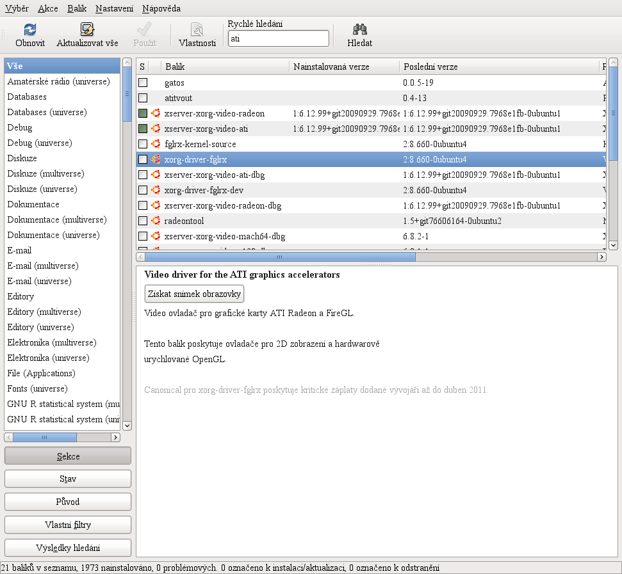
Task: Click package list horizontal scroll left arrow
Action: [x=140, y=257]
